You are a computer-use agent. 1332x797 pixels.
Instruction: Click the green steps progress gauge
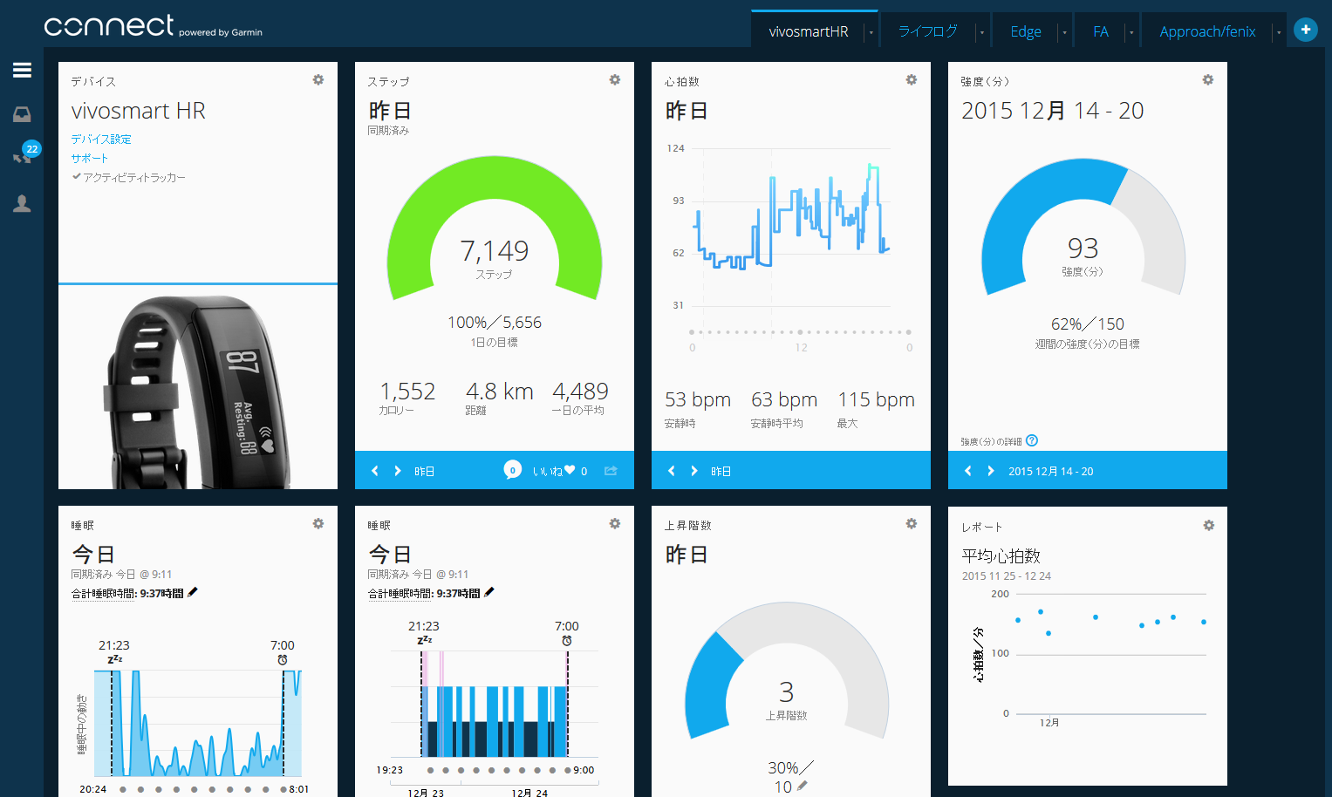click(x=495, y=228)
